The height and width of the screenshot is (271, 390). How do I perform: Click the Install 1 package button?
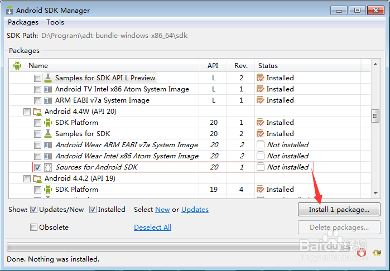pos(339,210)
